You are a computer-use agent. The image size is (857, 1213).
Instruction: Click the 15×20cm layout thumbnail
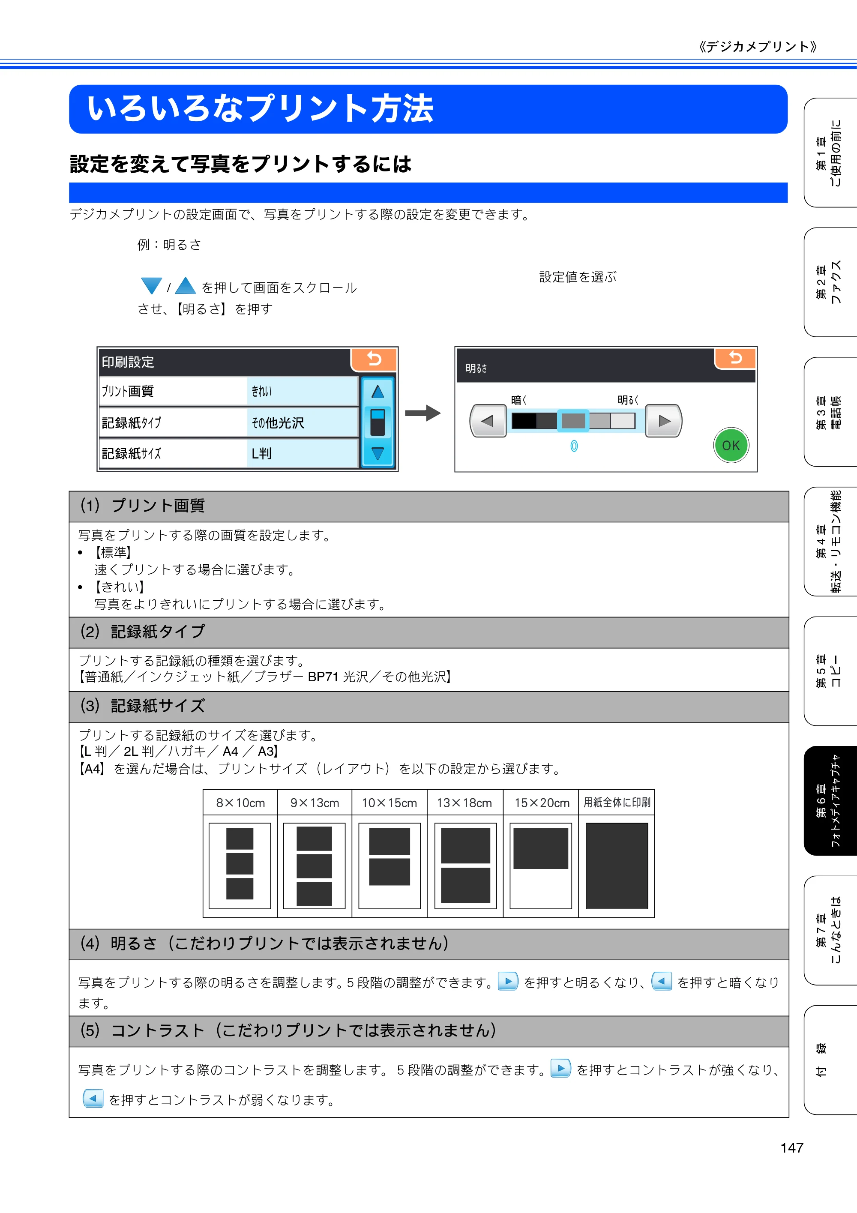coord(540,866)
